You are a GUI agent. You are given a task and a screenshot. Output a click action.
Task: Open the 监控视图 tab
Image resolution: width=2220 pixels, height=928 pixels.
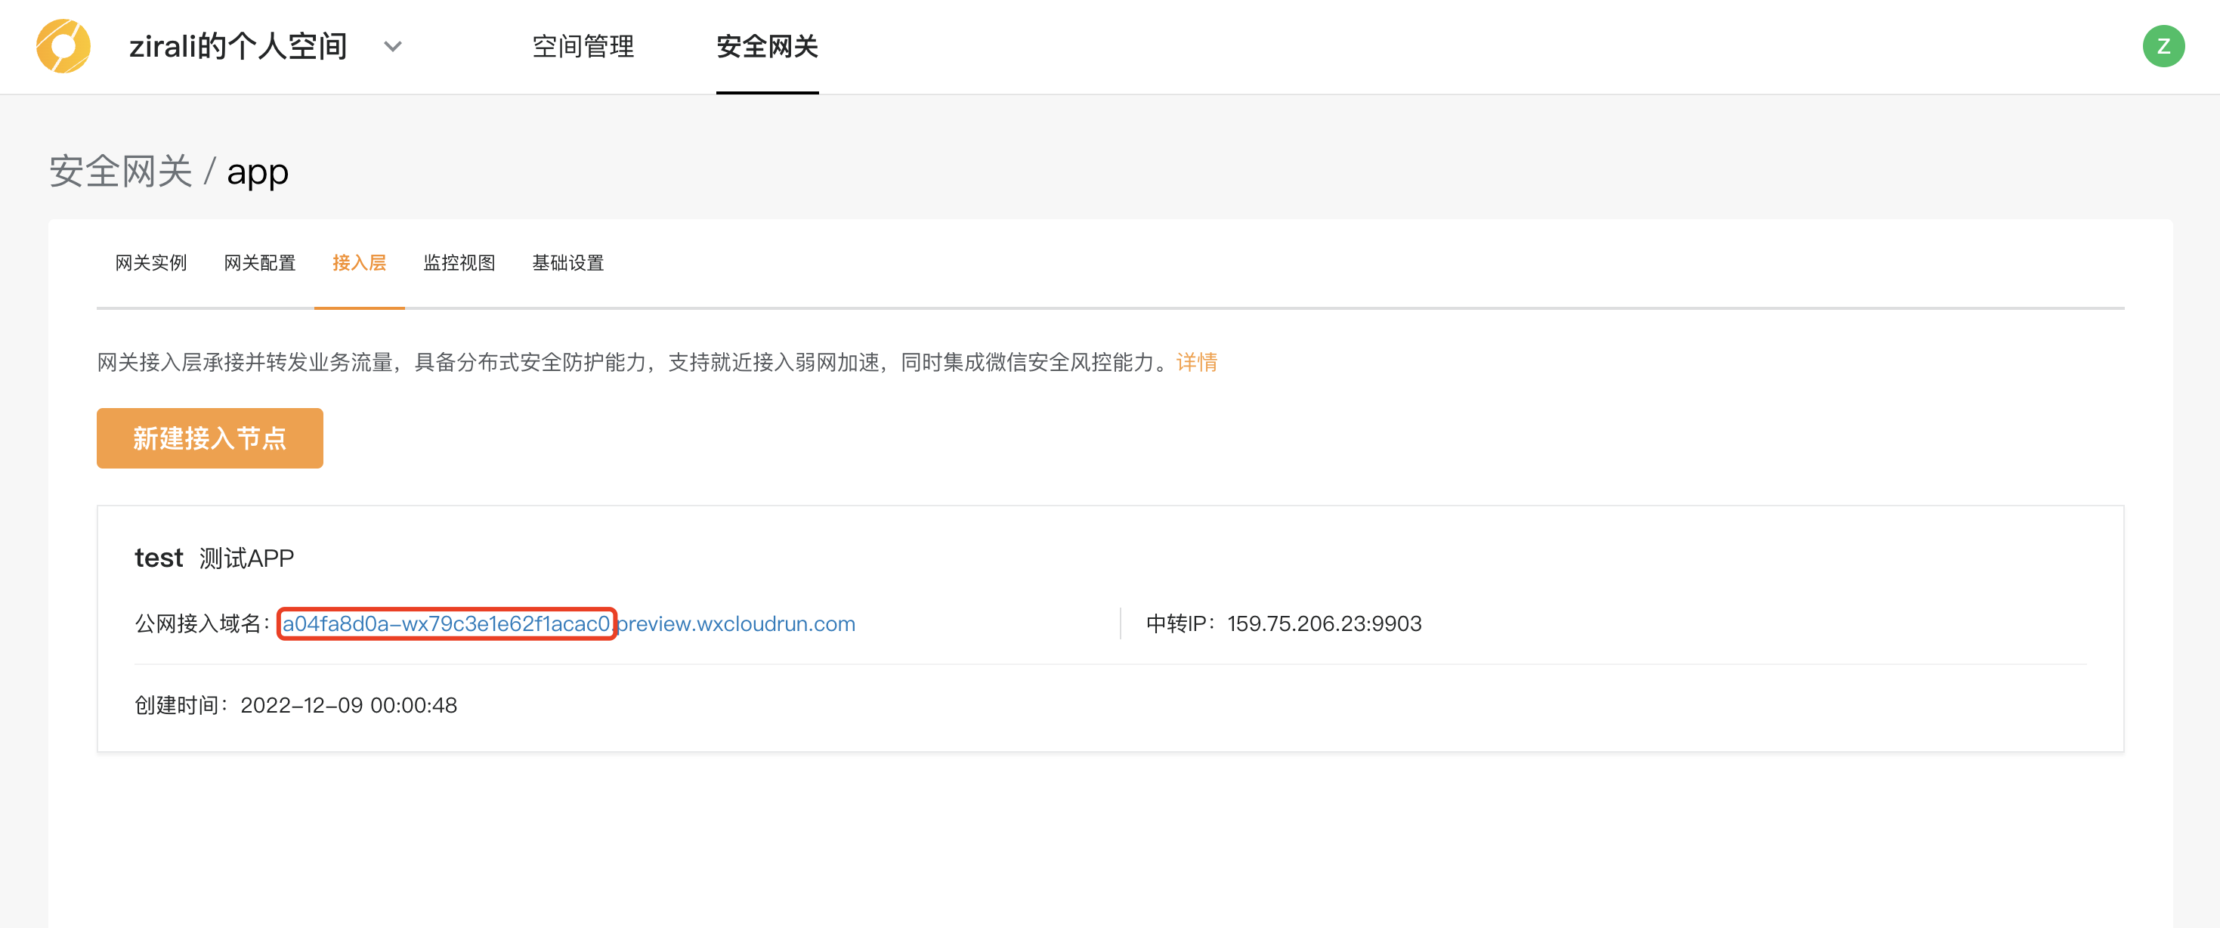(x=459, y=263)
